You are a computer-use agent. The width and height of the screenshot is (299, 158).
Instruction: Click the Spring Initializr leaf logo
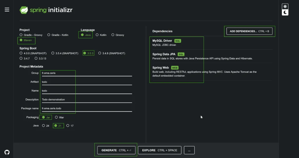click(24, 10)
